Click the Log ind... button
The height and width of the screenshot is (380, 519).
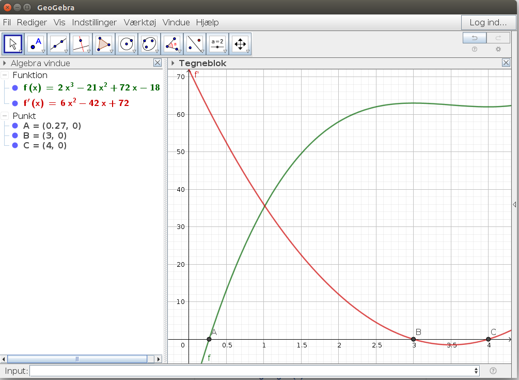(x=488, y=23)
